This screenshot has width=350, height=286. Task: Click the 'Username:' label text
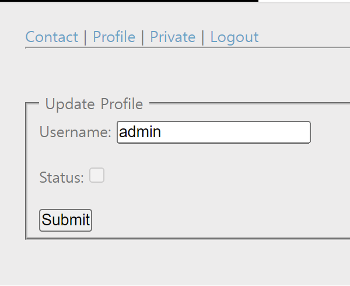[x=75, y=132]
